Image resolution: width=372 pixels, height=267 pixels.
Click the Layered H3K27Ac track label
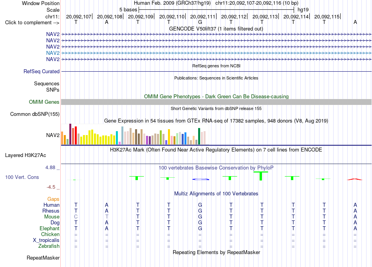pyautogui.click(x=25, y=155)
